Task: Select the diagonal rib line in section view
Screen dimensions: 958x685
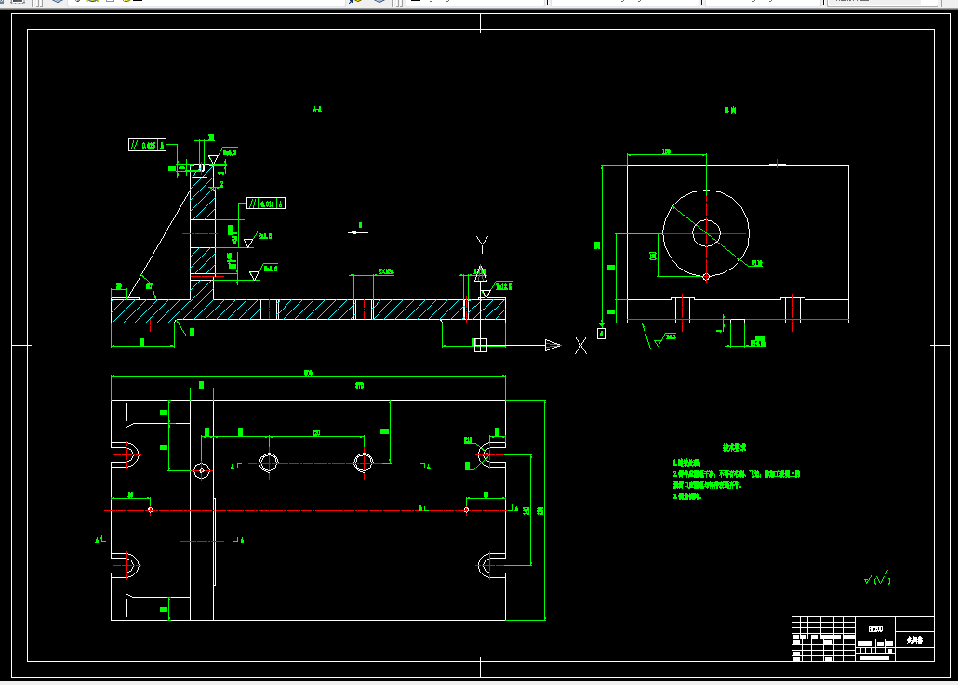Action: click(159, 244)
